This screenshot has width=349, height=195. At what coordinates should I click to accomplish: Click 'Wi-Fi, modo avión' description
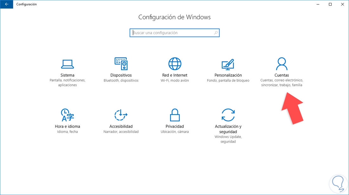175,81
